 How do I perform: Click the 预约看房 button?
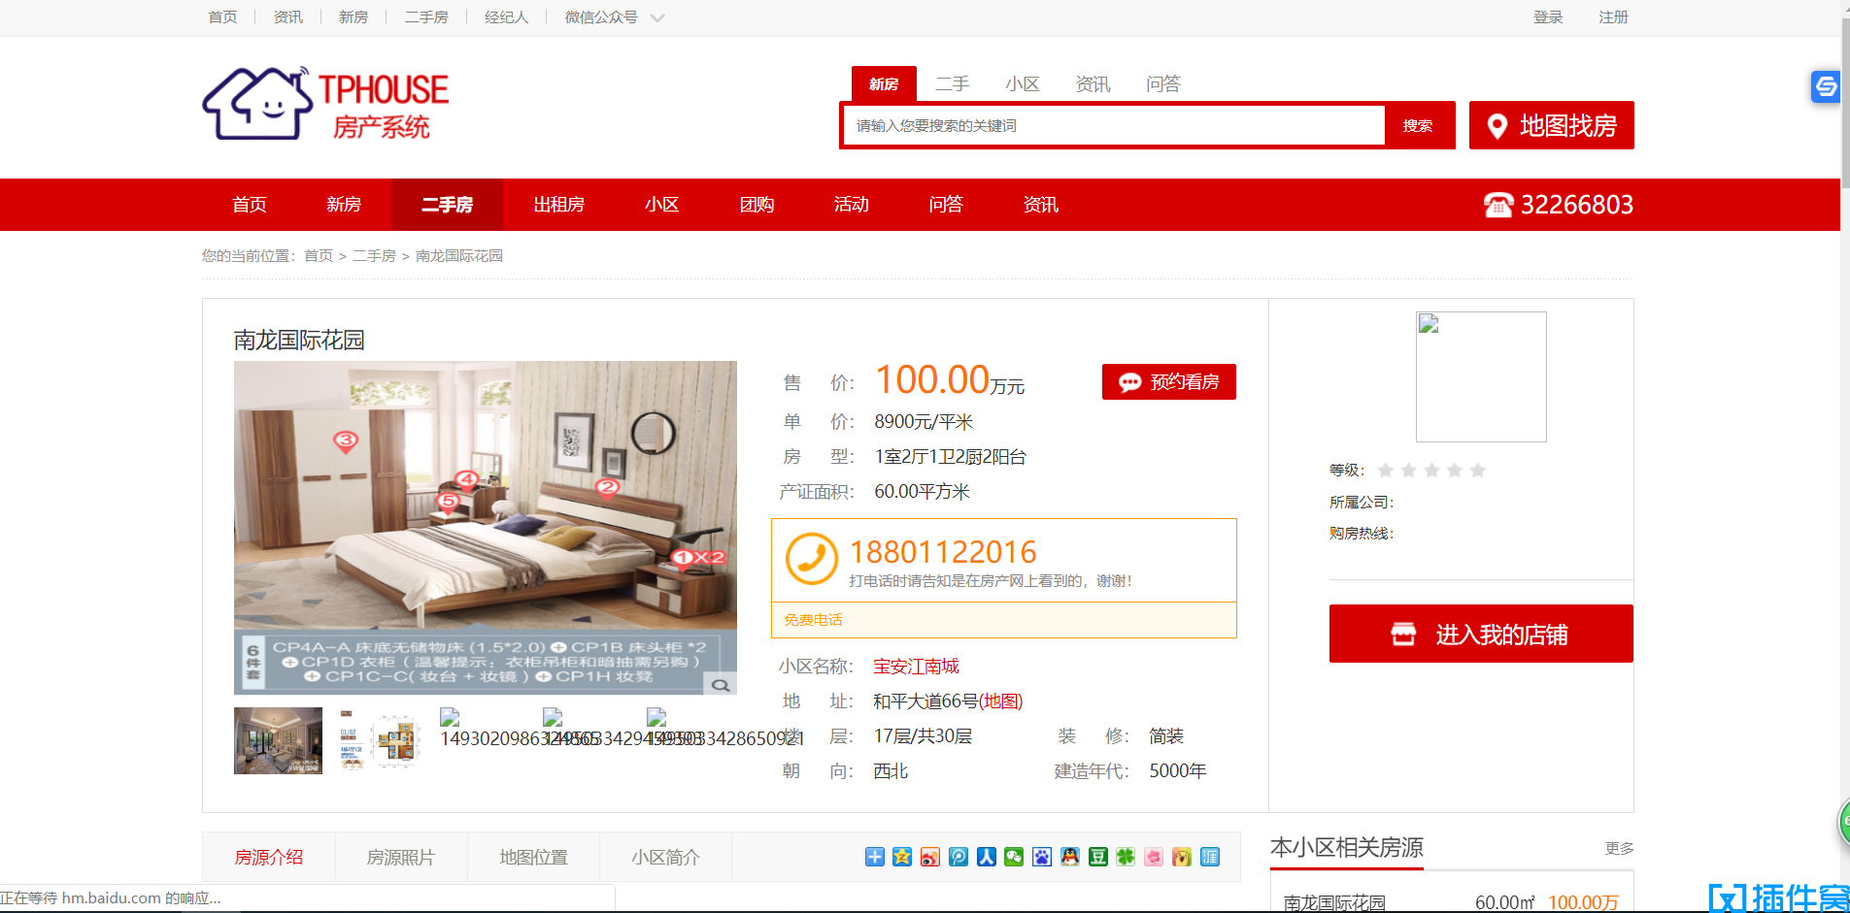1169,381
